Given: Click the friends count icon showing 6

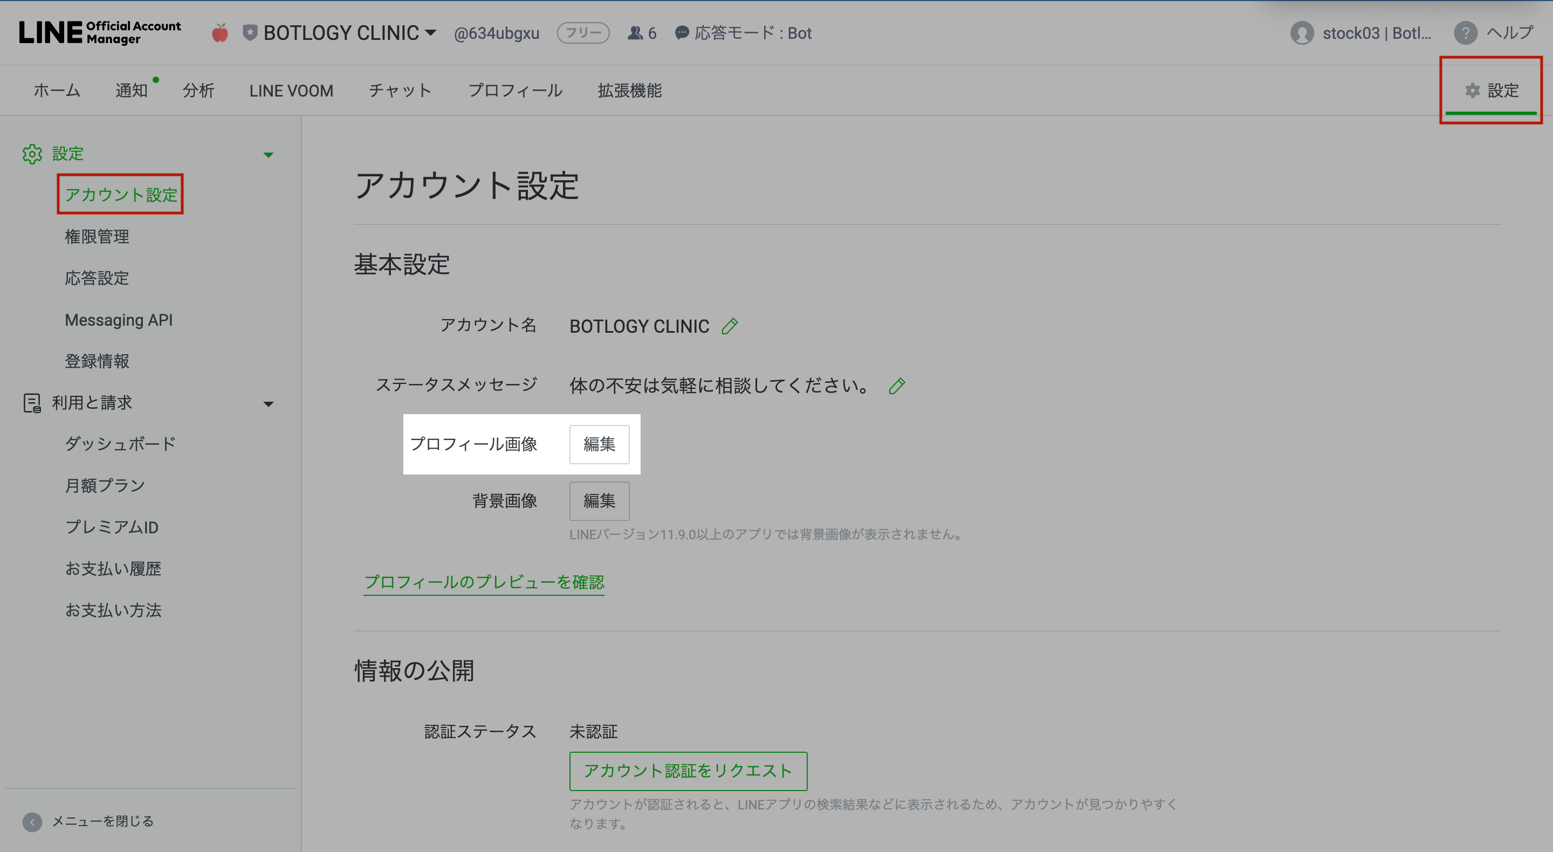Looking at the screenshot, I should (635, 33).
